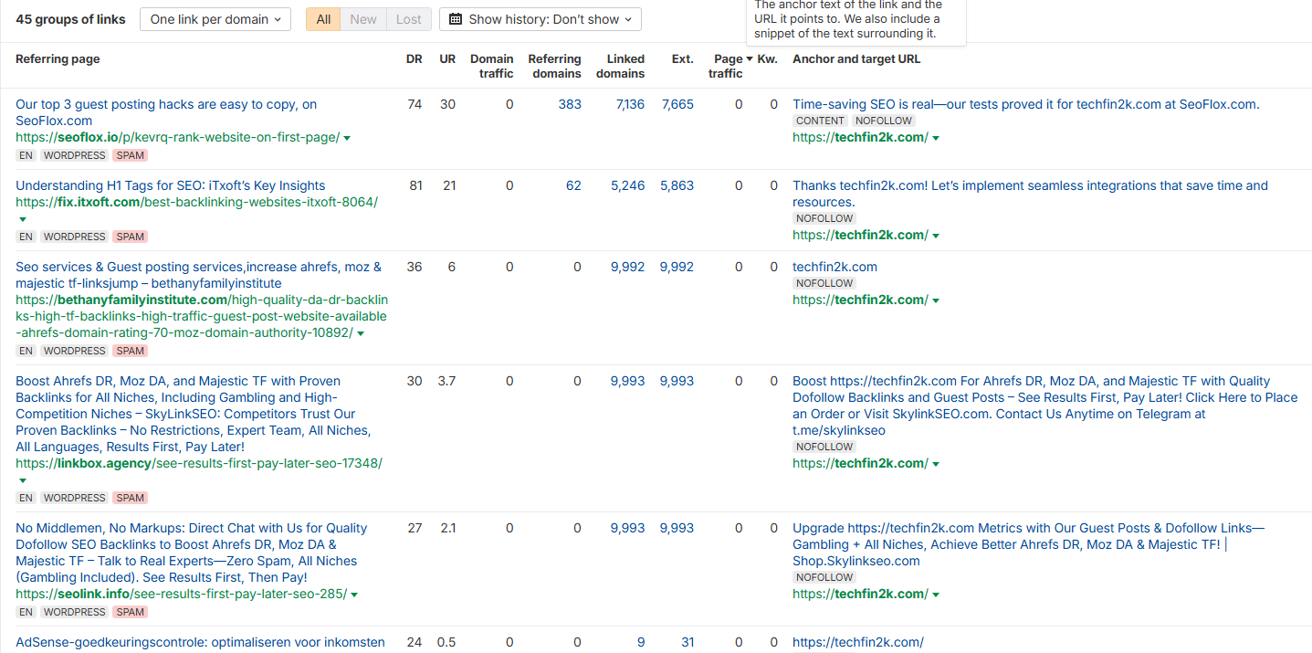Viewport: 1312px width, 653px height.
Task: Click EN tag in linkbox.agency row
Action: pyautogui.click(x=26, y=498)
